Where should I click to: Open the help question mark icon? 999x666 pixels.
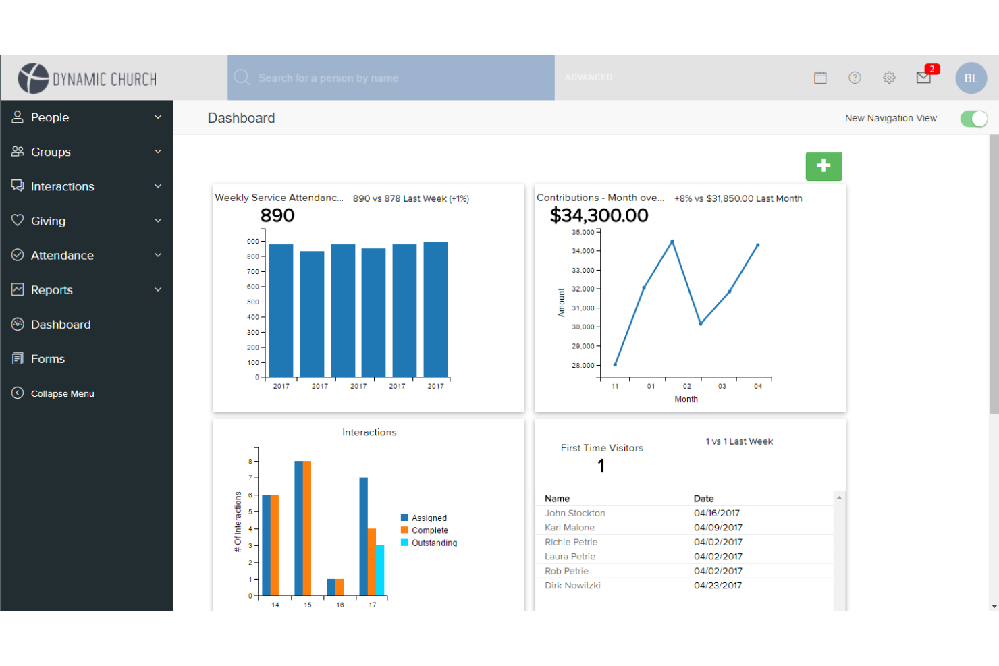(x=855, y=78)
